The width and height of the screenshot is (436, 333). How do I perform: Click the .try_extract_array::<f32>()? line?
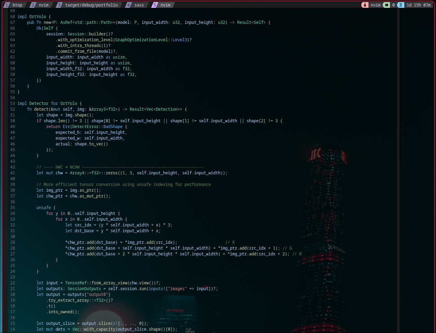[79, 300]
